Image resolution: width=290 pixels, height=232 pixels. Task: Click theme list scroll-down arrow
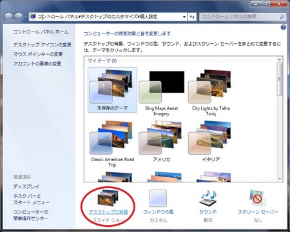point(280,179)
